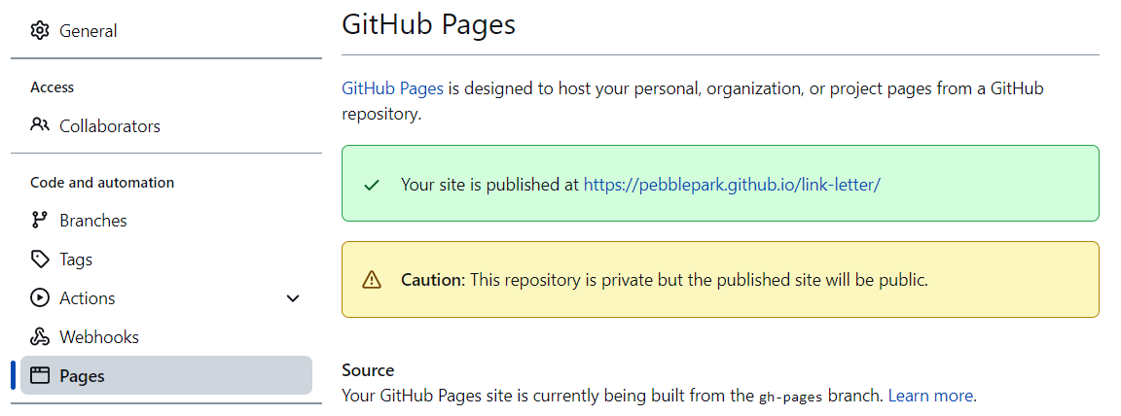The width and height of the screenshot is (1121, 416).
Task: Click the Pages browser-window icon
Action: coord(40,375)
